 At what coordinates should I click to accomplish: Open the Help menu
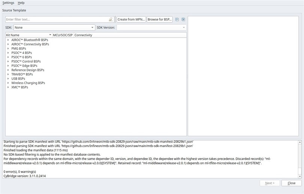(x=21, y=3)
